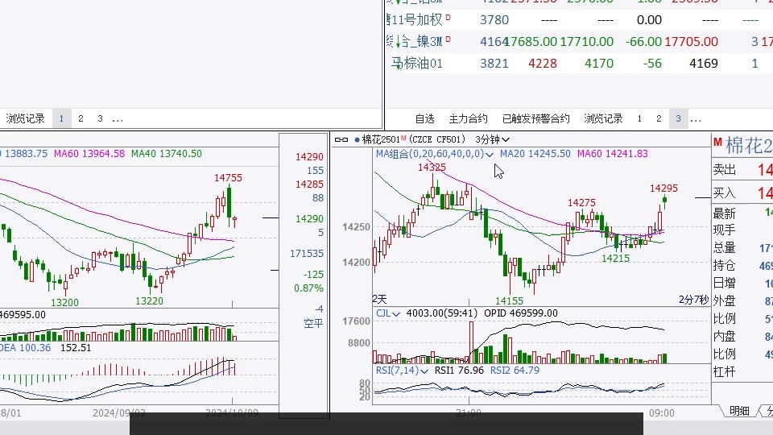Switch to the 自选 tab
This screenshot has width=773, height=435.
(424, 118)
